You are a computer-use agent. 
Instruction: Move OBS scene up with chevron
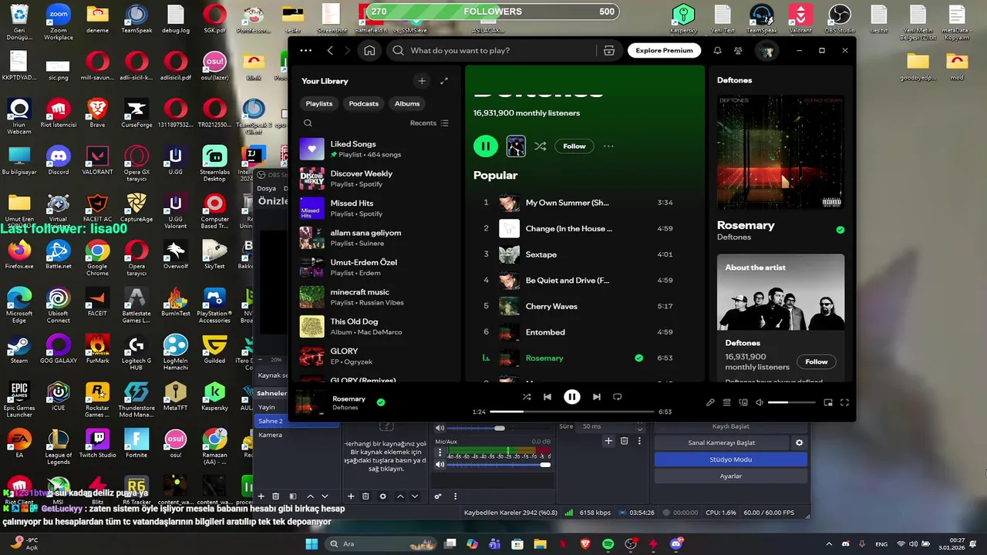310,496
